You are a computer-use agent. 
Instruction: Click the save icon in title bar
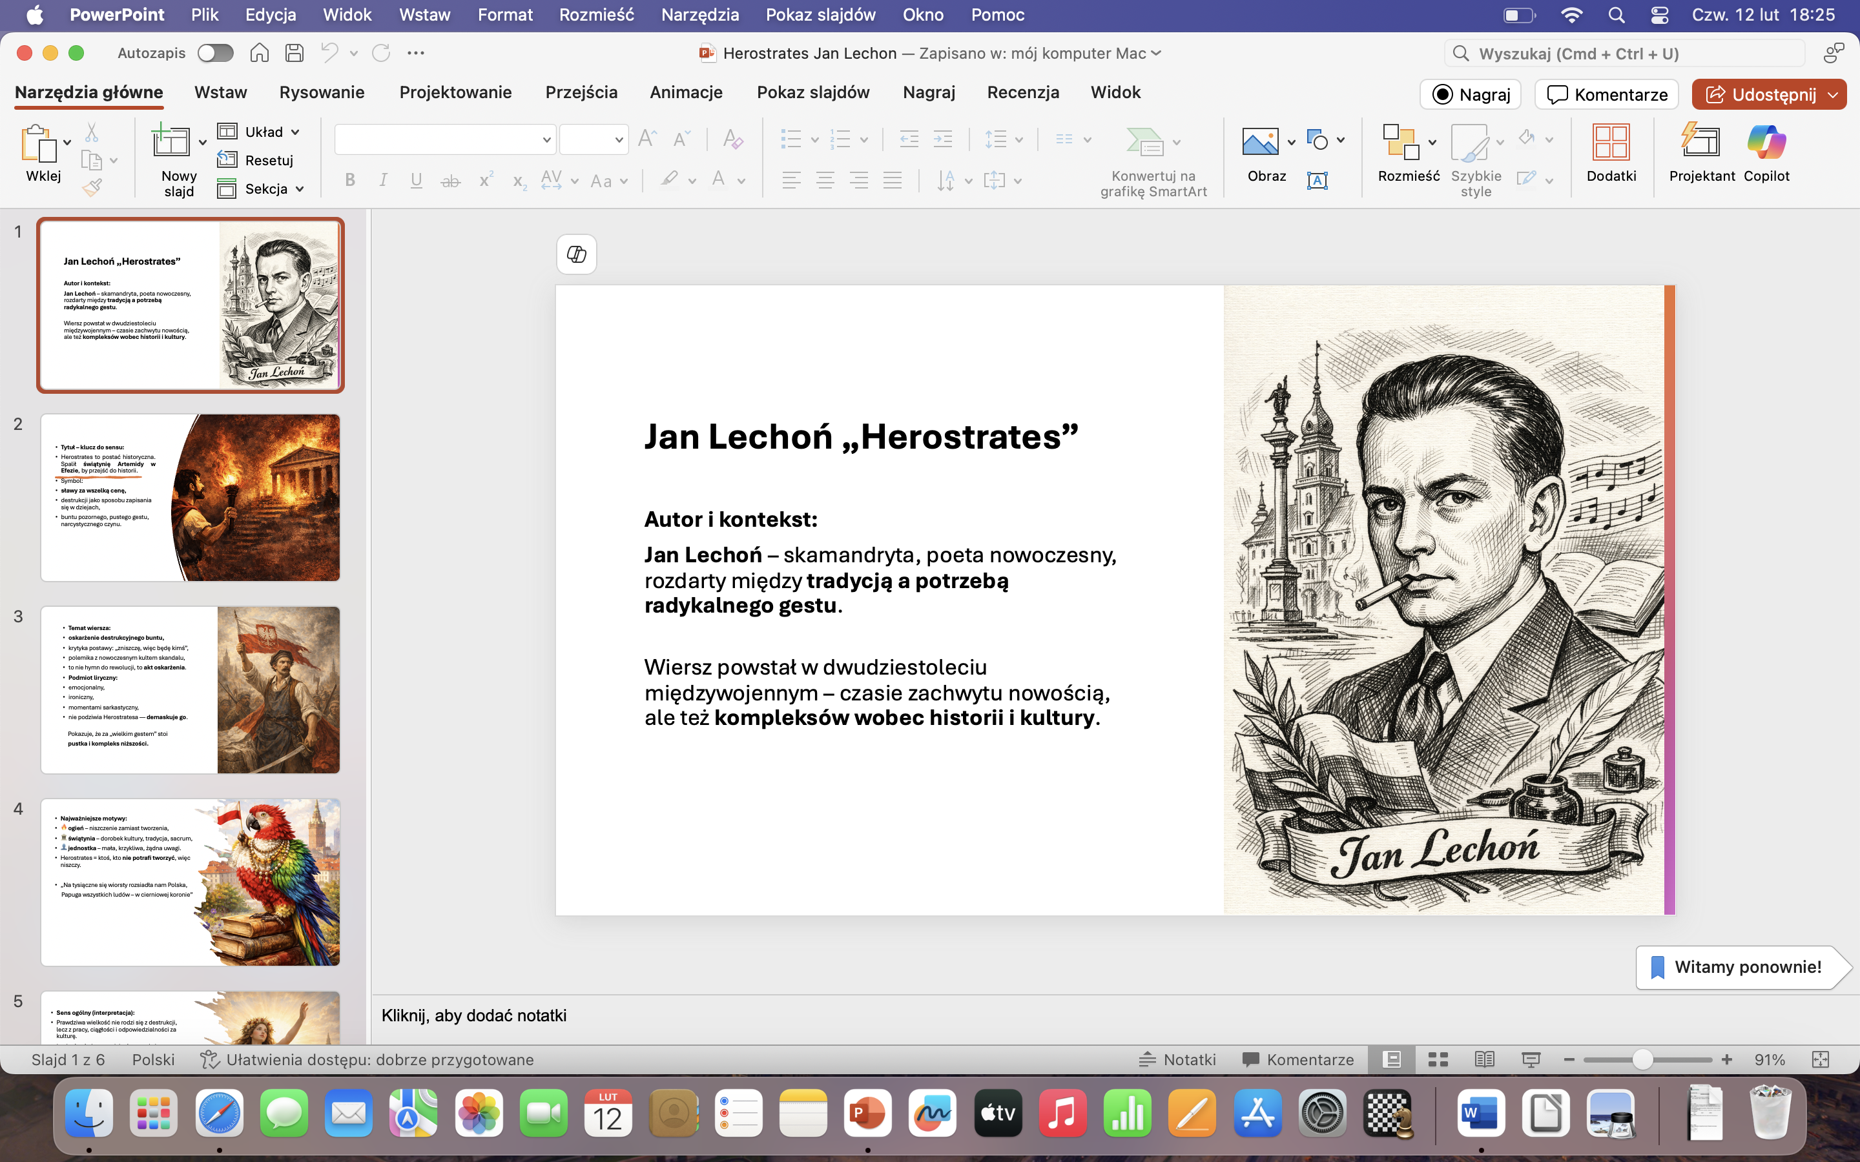tap(294, 53)
